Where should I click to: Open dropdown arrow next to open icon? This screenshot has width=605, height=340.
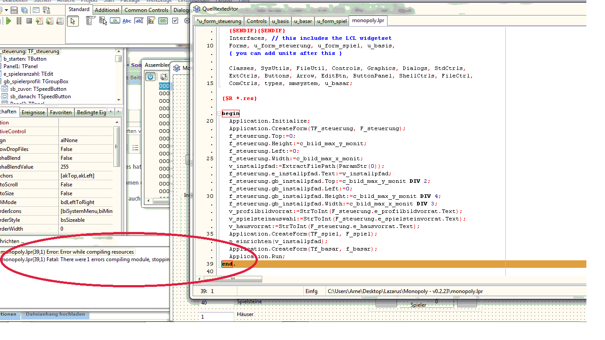click(5, 10)
